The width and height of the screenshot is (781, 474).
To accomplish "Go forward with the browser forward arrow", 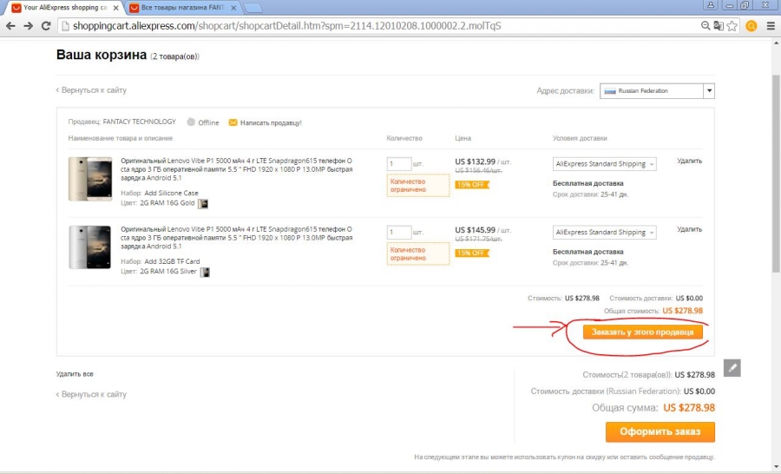I will tap(29, 26).
